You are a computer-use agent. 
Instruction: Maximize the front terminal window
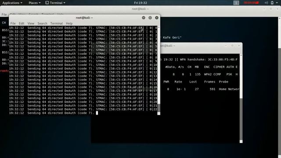pyautogui.click(x=150, y=18)
